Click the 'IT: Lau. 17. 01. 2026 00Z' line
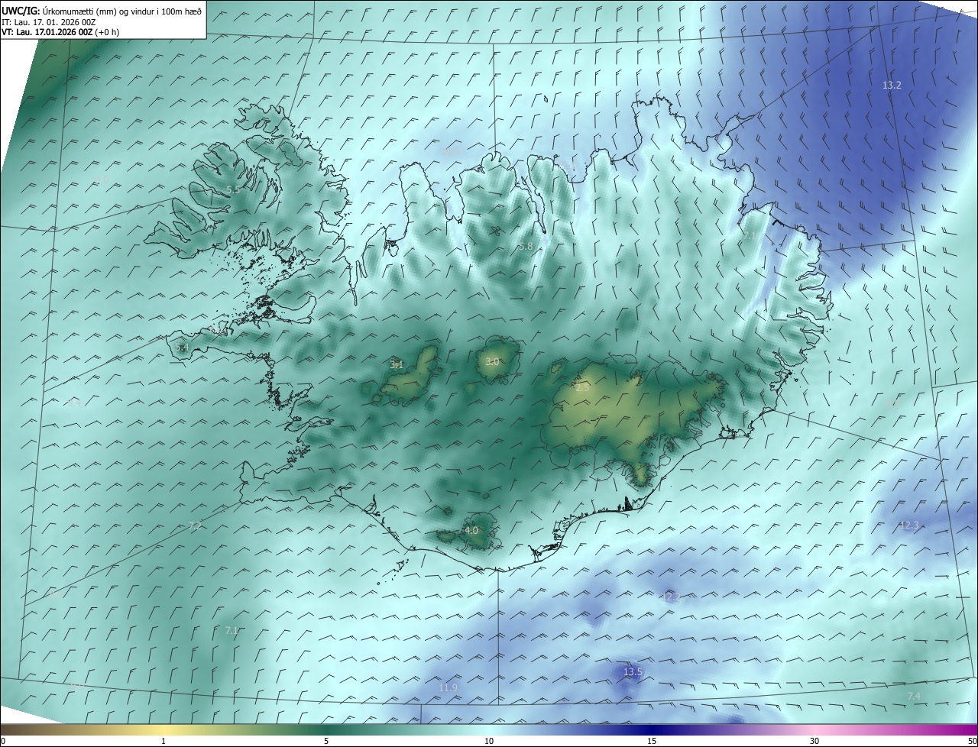The image size is (978, 747). tap(49, 21)
